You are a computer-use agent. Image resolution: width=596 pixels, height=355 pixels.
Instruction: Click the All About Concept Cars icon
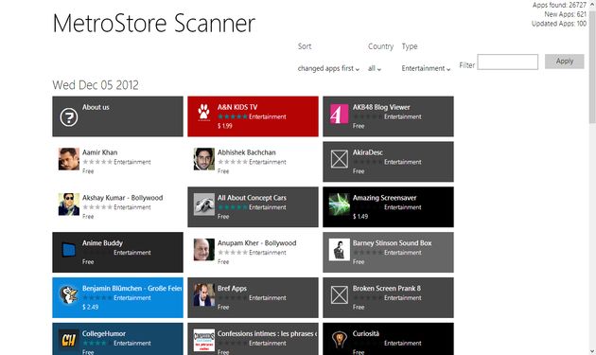point(204,204)
